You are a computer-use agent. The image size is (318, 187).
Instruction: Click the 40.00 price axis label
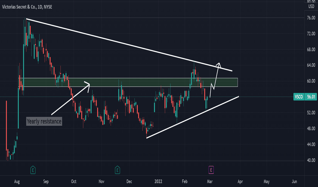point(311,160)
